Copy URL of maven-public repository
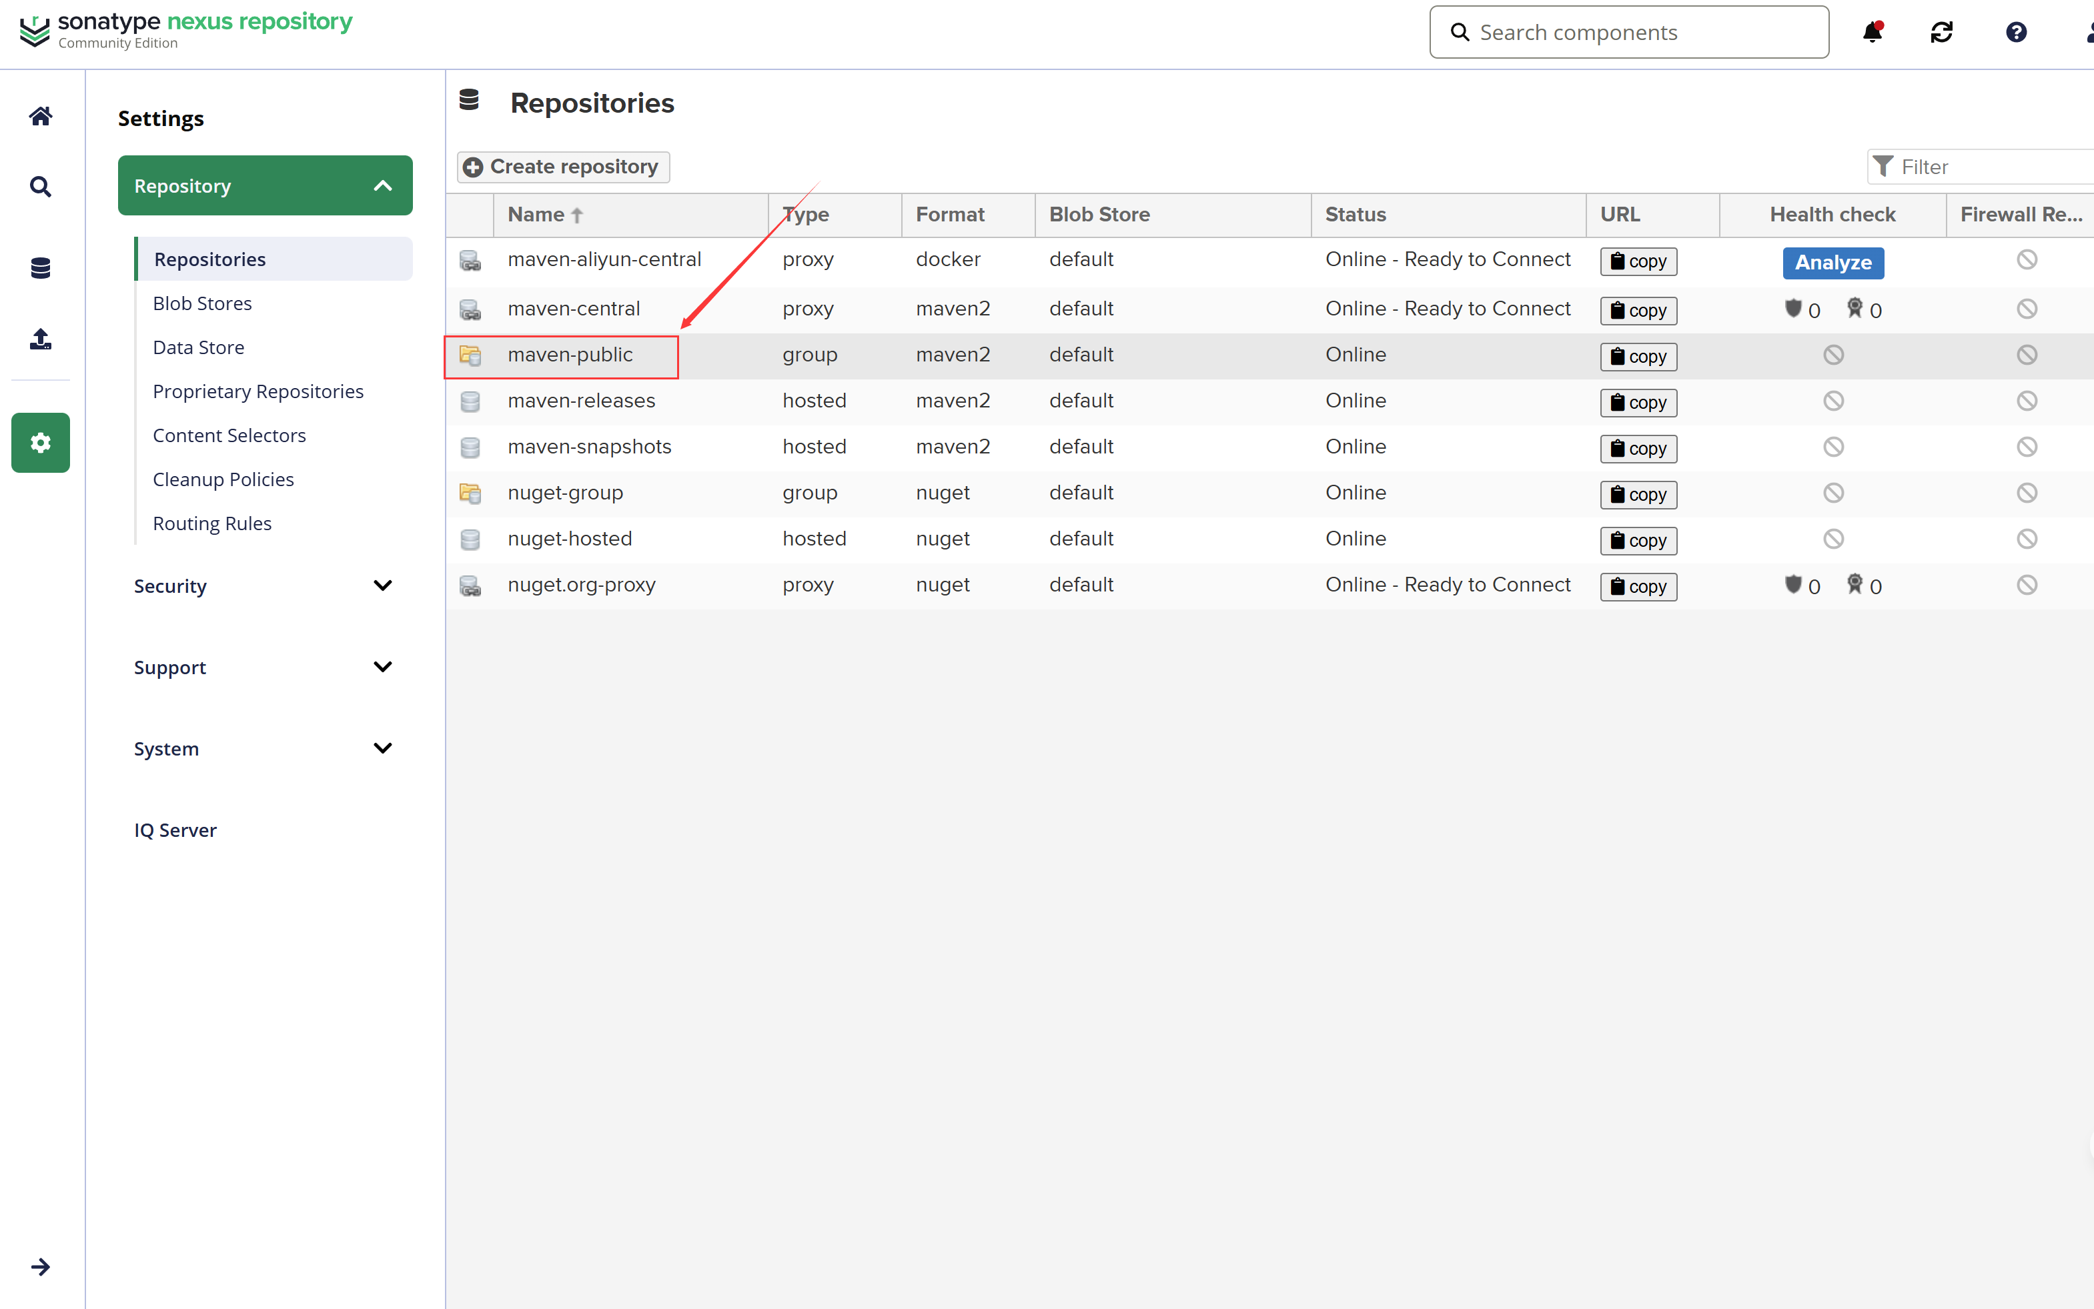Viewport: 2094px width, 1309px height. (1638, 357)
